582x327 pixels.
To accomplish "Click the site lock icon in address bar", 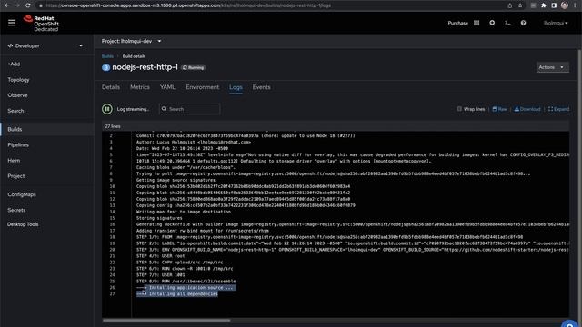I will click(41, 5).
